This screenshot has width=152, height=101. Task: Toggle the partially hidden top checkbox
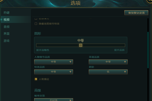pos(36,19)
